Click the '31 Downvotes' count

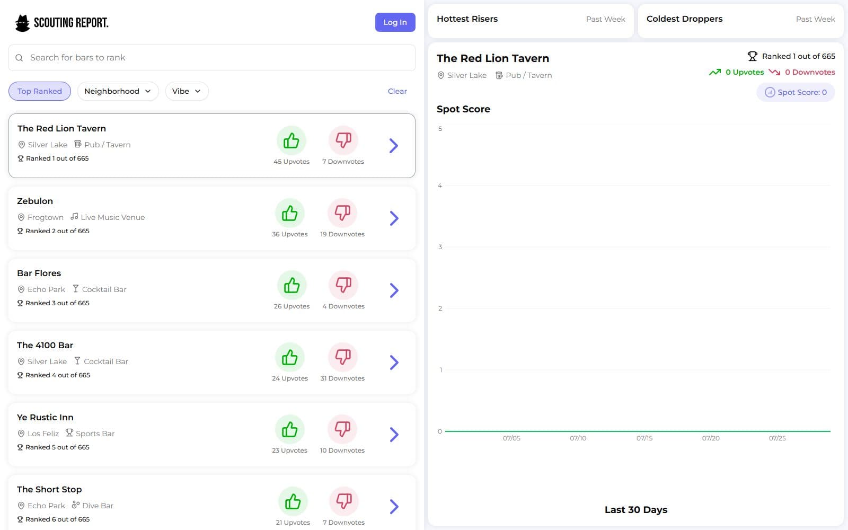(342, 378)
